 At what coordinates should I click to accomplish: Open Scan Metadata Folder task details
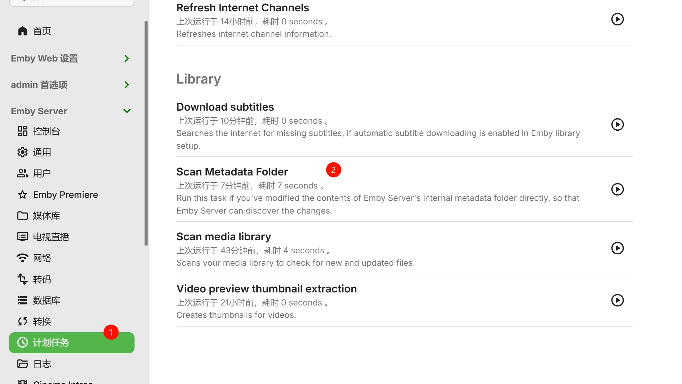(232, 172)
